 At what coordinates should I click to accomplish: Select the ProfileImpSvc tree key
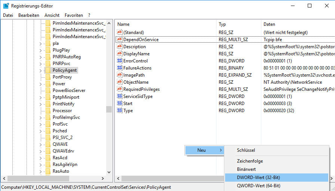click(x=66, y=117)
